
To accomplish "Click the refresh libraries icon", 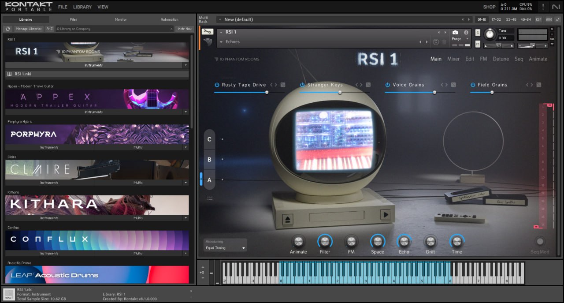I will [7, 29].
